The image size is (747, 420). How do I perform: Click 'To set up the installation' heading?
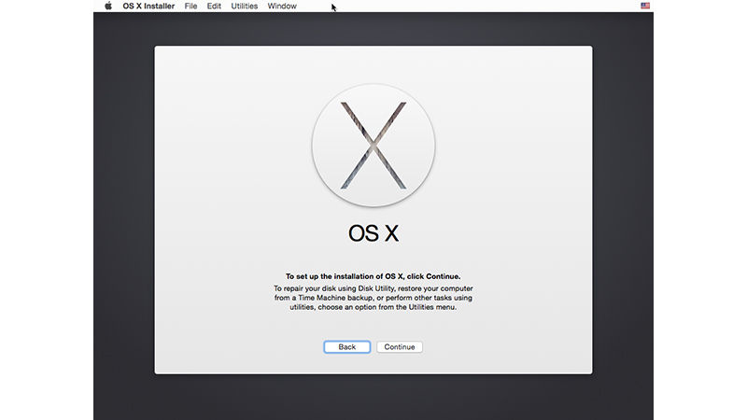point(373,276)
